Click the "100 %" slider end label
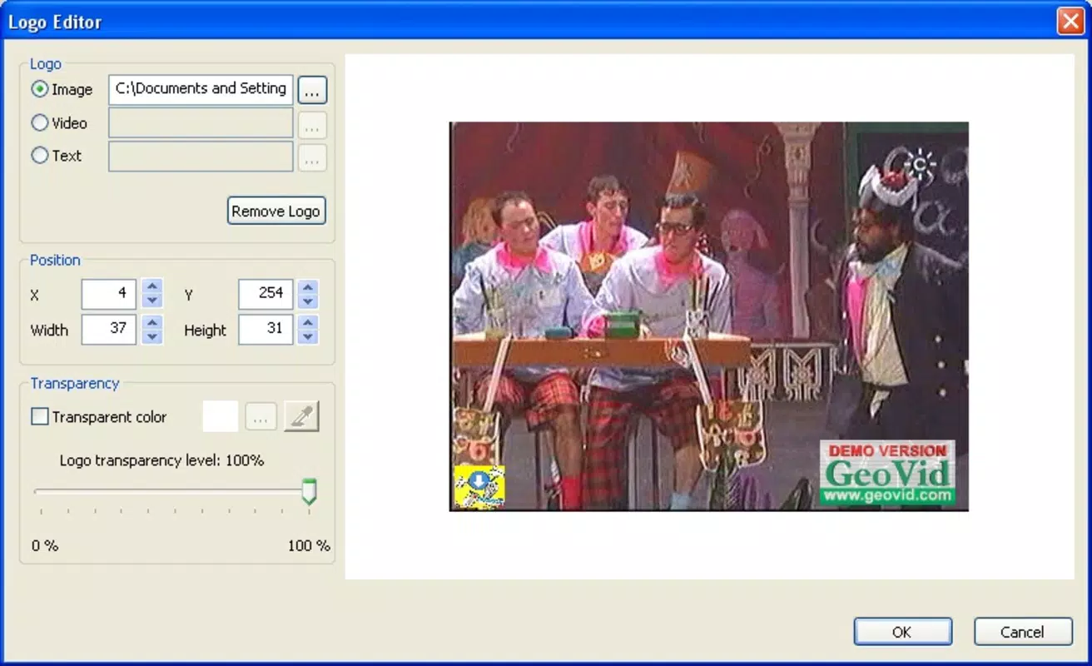The width and height of the screenshot is (1092, 666). [309, 546]
